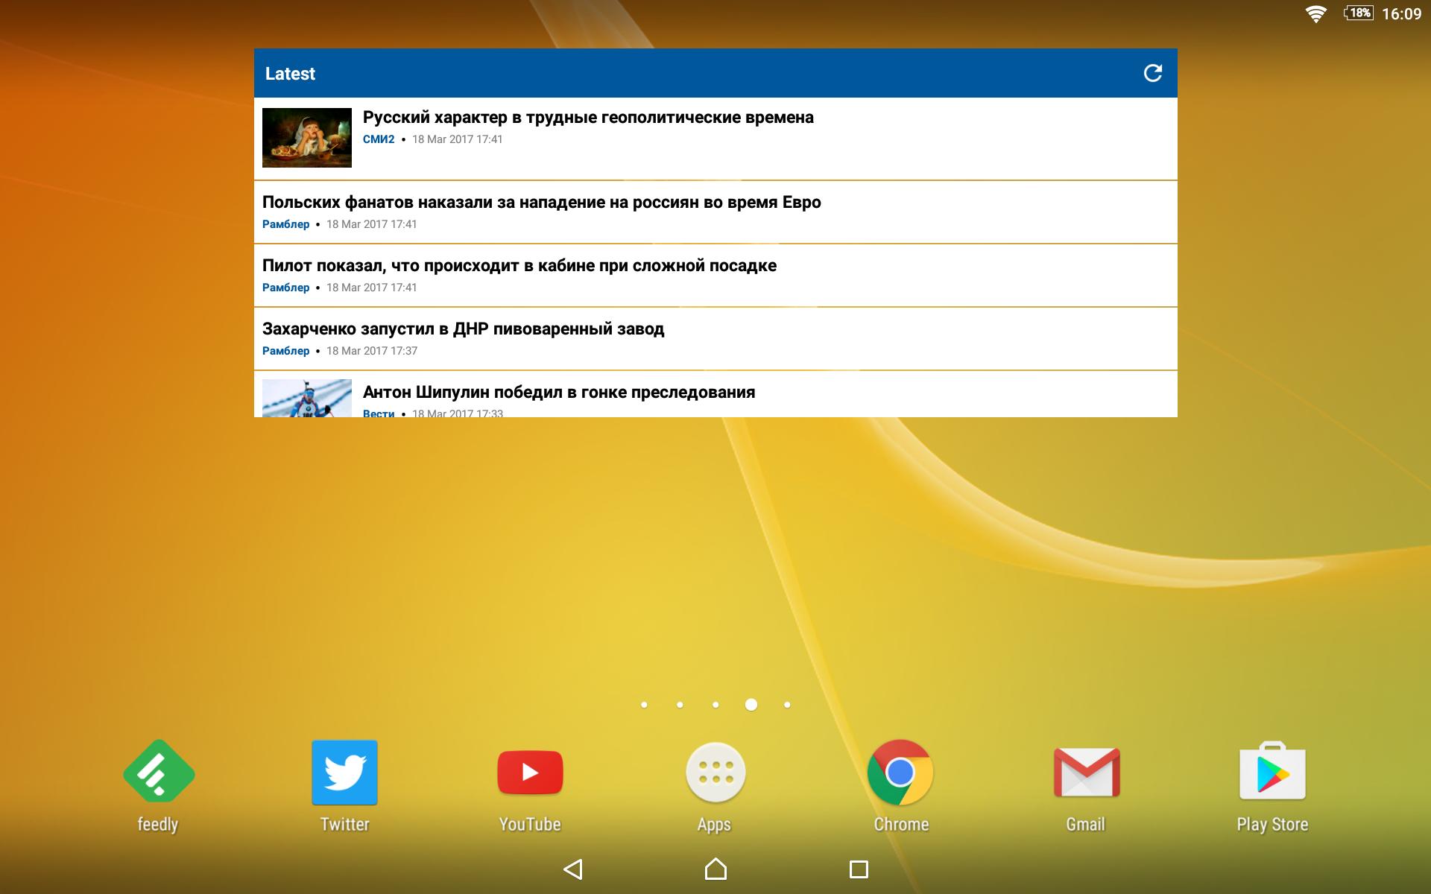1431x894 pixels.
Task: Tap the СМИ2 source label
Action: click(x=379, y=139)
